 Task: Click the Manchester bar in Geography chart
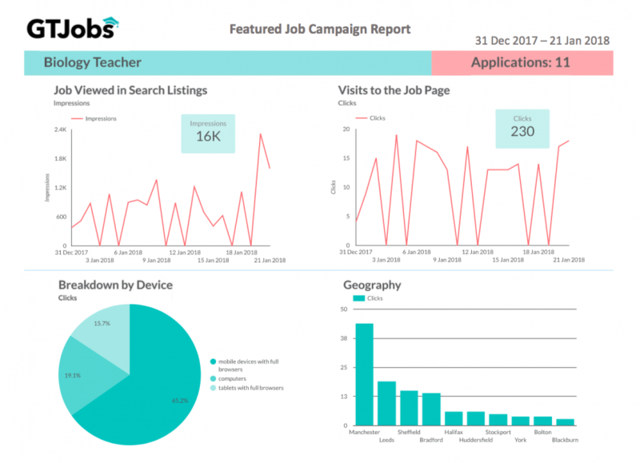(364, 374)
